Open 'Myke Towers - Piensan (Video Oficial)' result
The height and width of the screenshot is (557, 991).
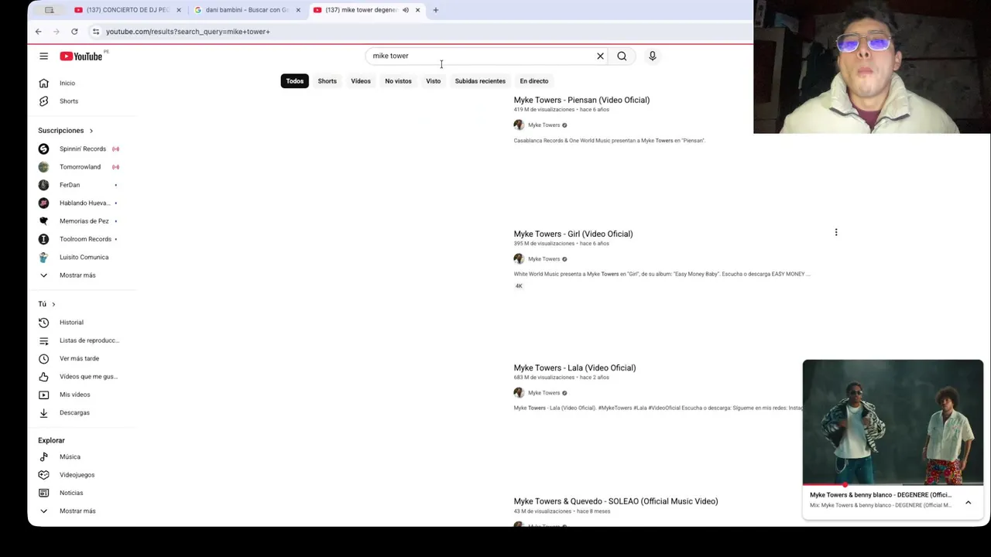[581, 100]
